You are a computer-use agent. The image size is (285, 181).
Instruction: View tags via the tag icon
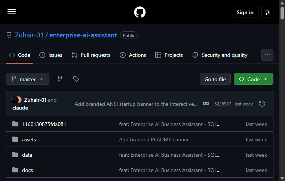(x=76, y=79)
